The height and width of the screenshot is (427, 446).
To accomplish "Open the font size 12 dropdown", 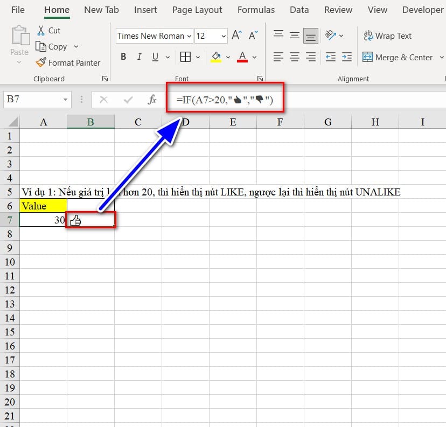I will [x=224, y=36].
